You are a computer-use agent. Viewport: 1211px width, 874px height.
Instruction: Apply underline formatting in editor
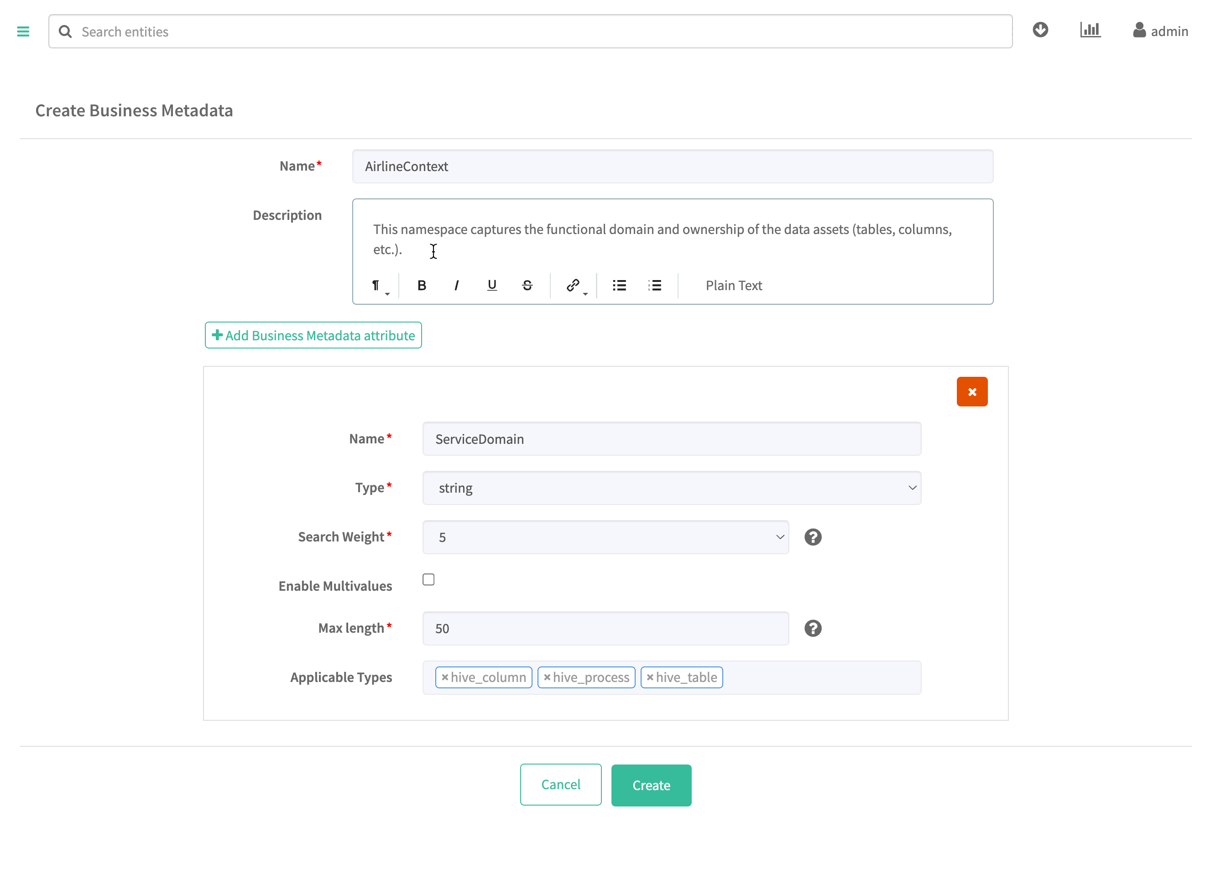492,285
